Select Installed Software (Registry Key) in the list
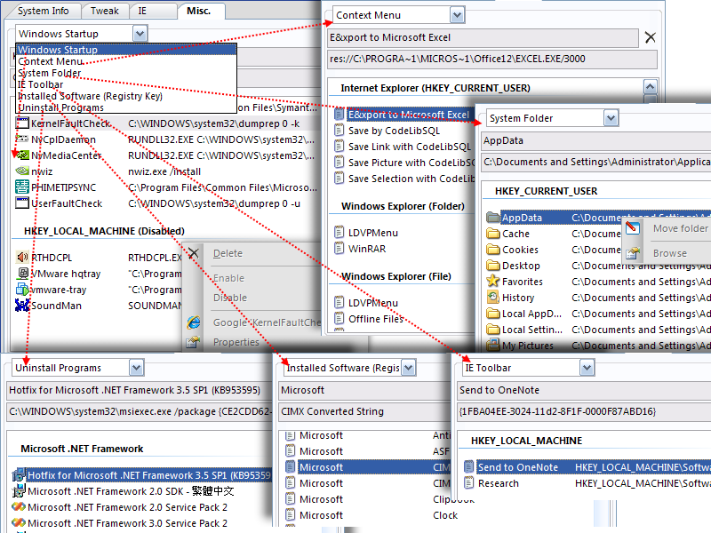The image size is (711, 533). click(126, 96)
